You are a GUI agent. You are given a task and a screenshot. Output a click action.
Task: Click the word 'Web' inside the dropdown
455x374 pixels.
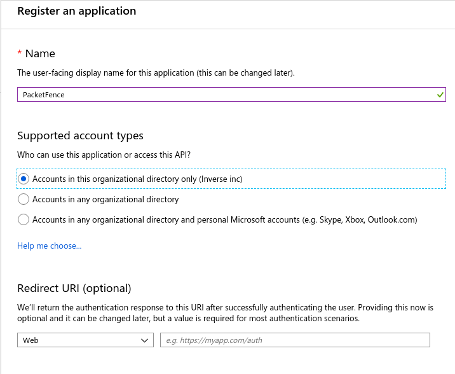(31, 340)
